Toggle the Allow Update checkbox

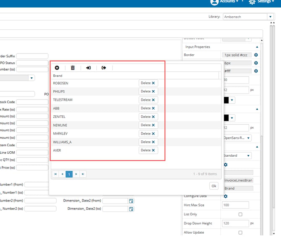coord(240,232)
